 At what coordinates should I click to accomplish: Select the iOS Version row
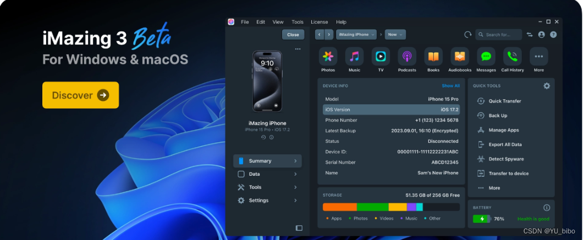(391, 110)
